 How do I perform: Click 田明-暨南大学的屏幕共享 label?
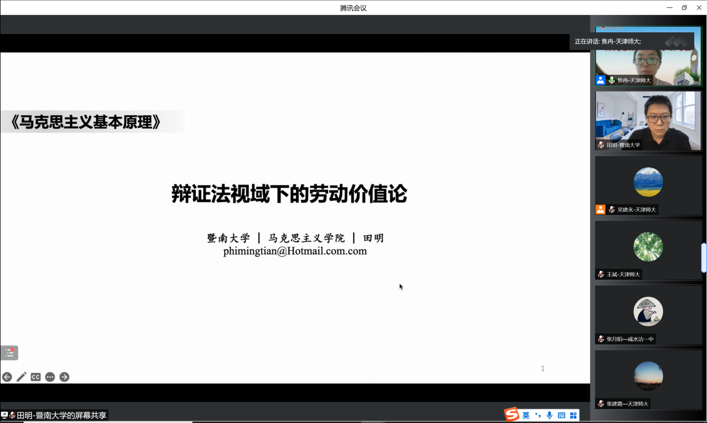(x=61, y=415)
